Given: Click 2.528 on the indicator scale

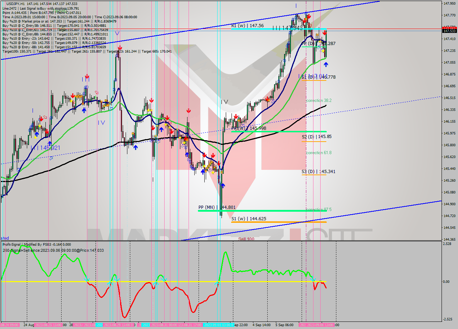Looking at the screenshot, I should pos(447,244).
